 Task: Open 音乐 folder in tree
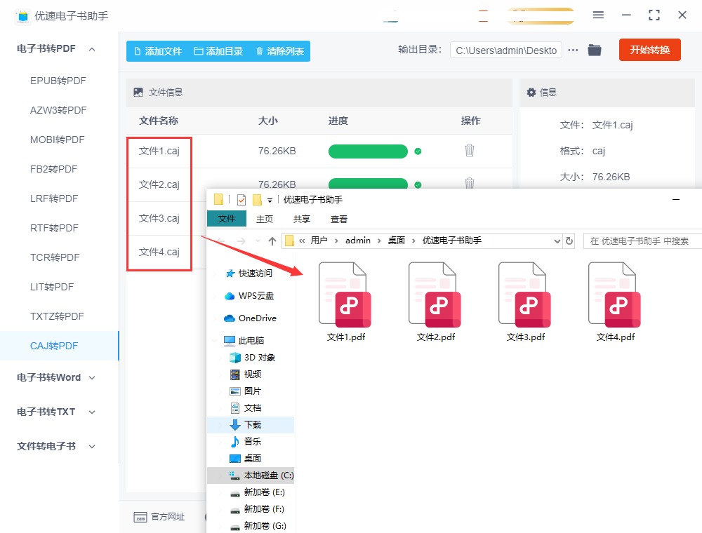(x=245, y=442)
